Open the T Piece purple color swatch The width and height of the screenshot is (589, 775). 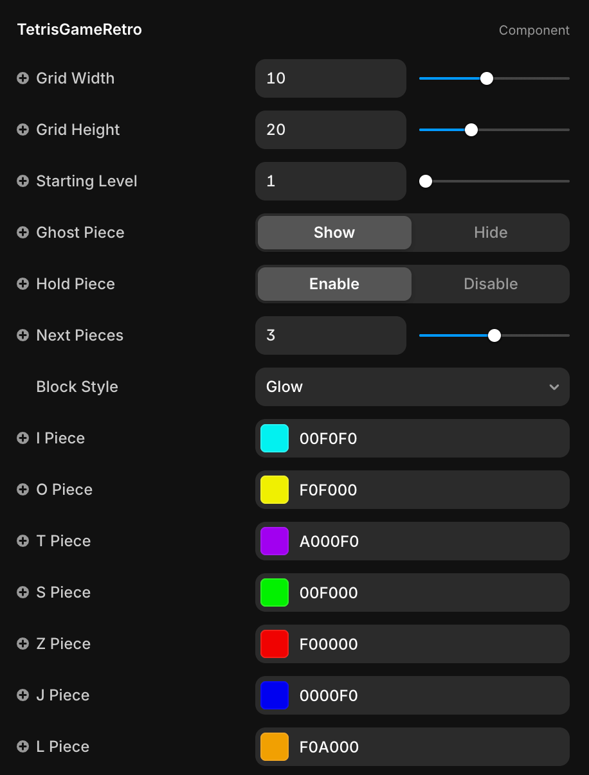pos(275,541)
